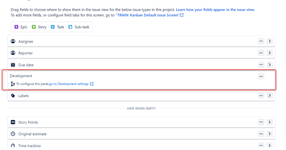The height and width of the screenshot is (150, 286).
Task: Expand the Assignee field chevron
Action: tap(270, 41)
